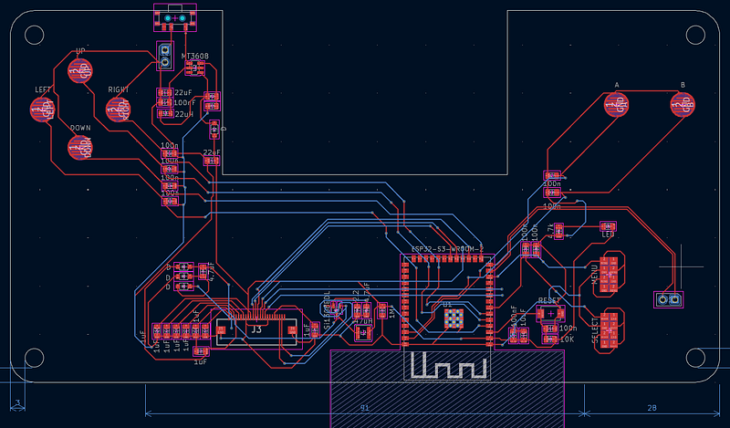Viewport: 730px width, 428px height.
Task: Select the RIGHT button pad footprint
Action: coord(119,110)
